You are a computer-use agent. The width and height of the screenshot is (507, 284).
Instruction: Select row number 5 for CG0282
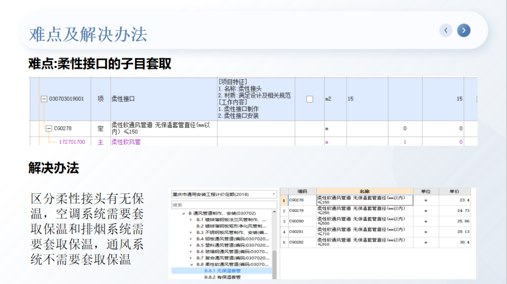tap(284, 242)
